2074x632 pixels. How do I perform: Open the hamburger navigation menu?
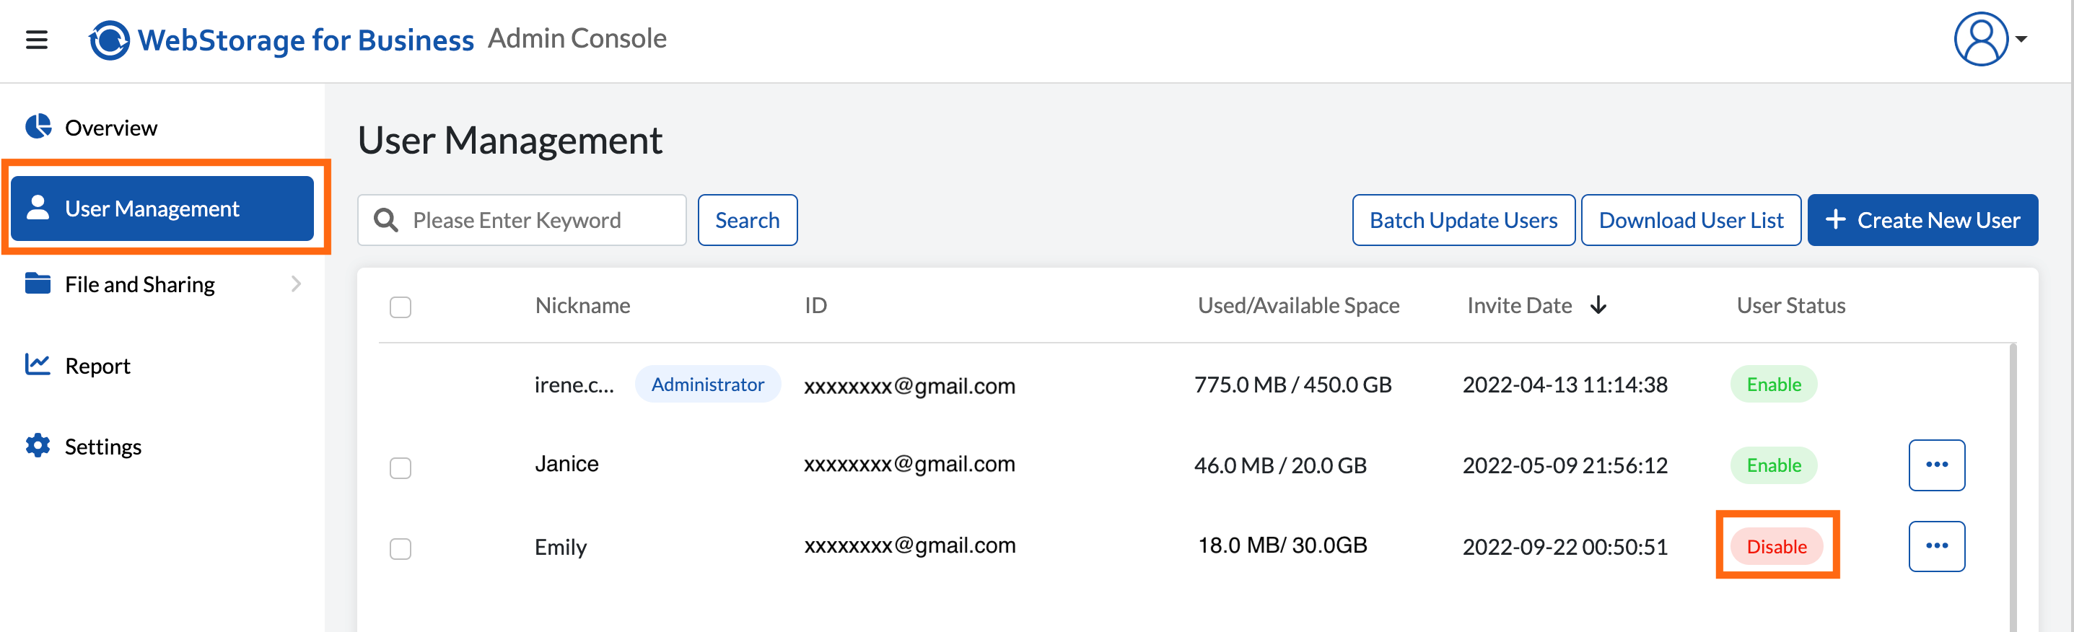click(36, 40)
